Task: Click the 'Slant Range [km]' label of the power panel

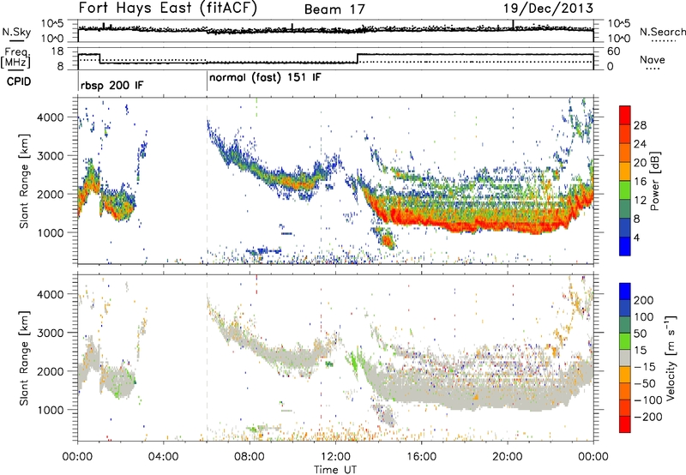Action: 24,181
